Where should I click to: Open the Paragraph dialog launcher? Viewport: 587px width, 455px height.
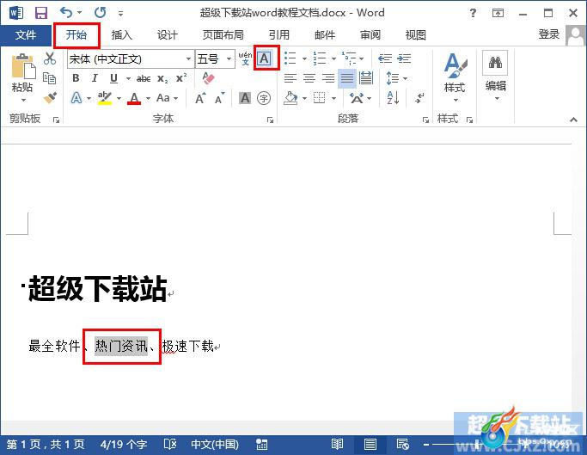(425, 120)
